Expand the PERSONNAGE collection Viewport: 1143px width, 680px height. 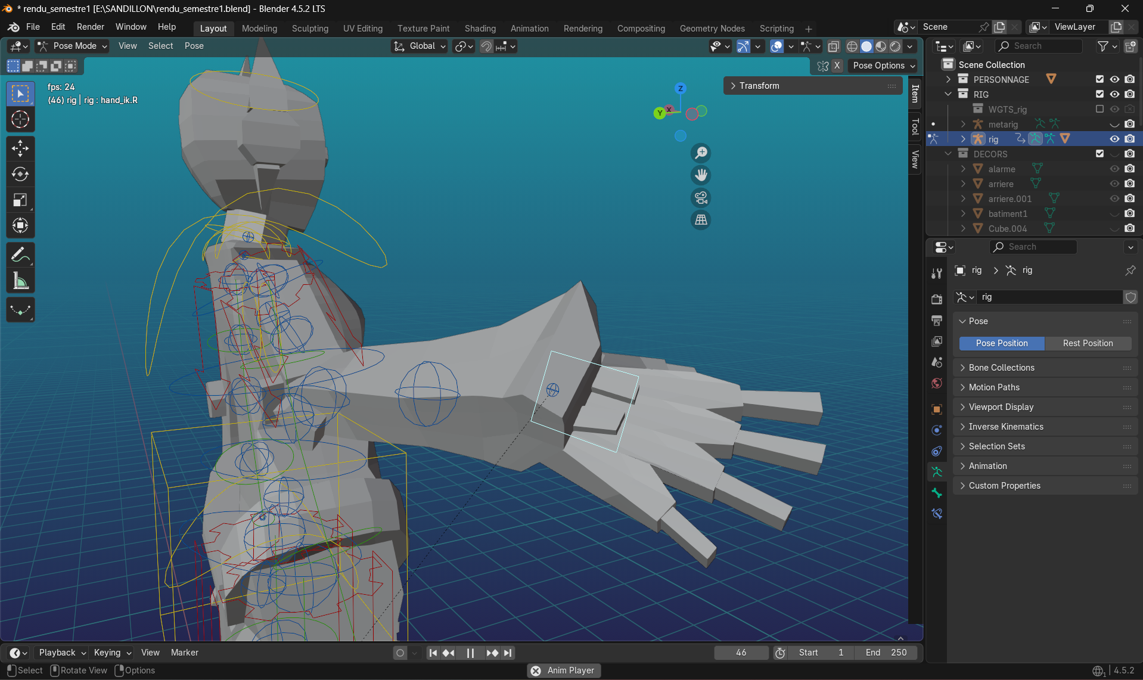[x=948, y=79]
